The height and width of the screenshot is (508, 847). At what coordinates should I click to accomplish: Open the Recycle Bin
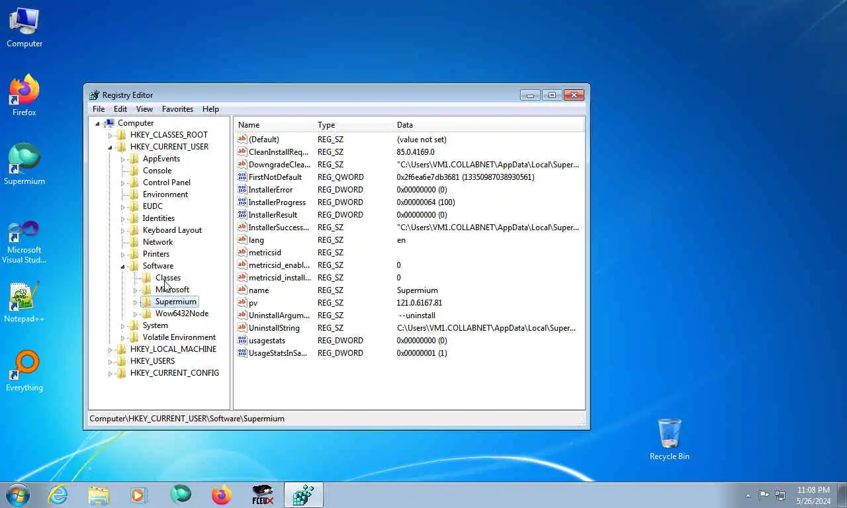point(670,439)
